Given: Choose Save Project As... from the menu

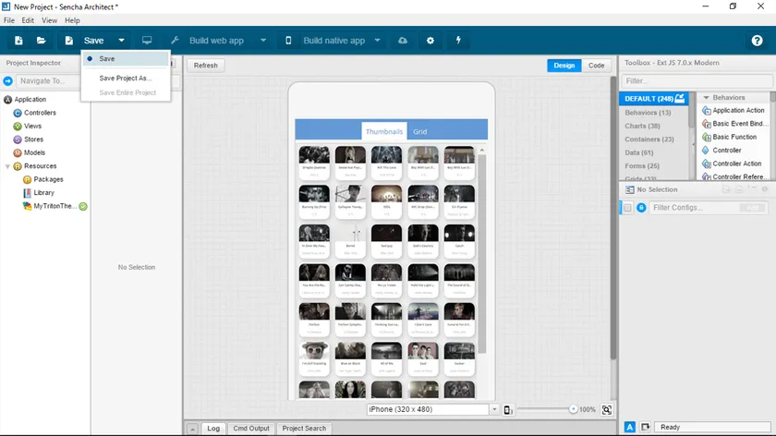Looking at the screenshot, I should 126,79.
